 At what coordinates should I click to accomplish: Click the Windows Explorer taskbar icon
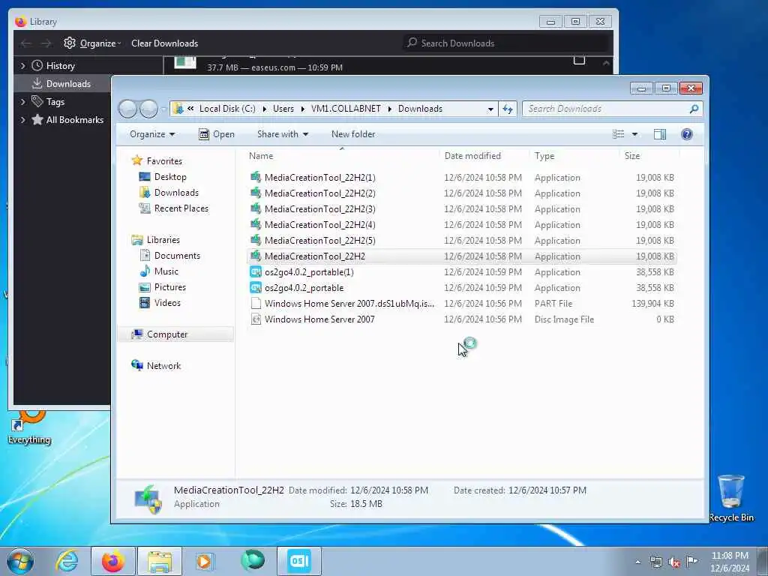click(160, 561)
